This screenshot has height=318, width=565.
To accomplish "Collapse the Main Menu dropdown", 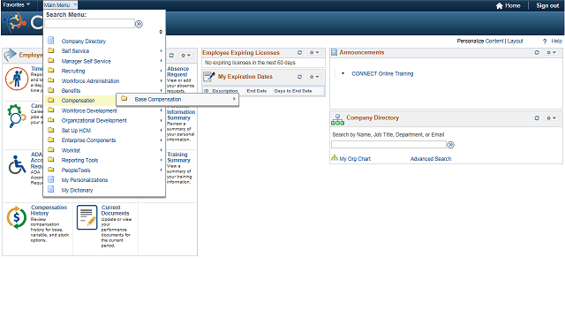I will (60, 5).
